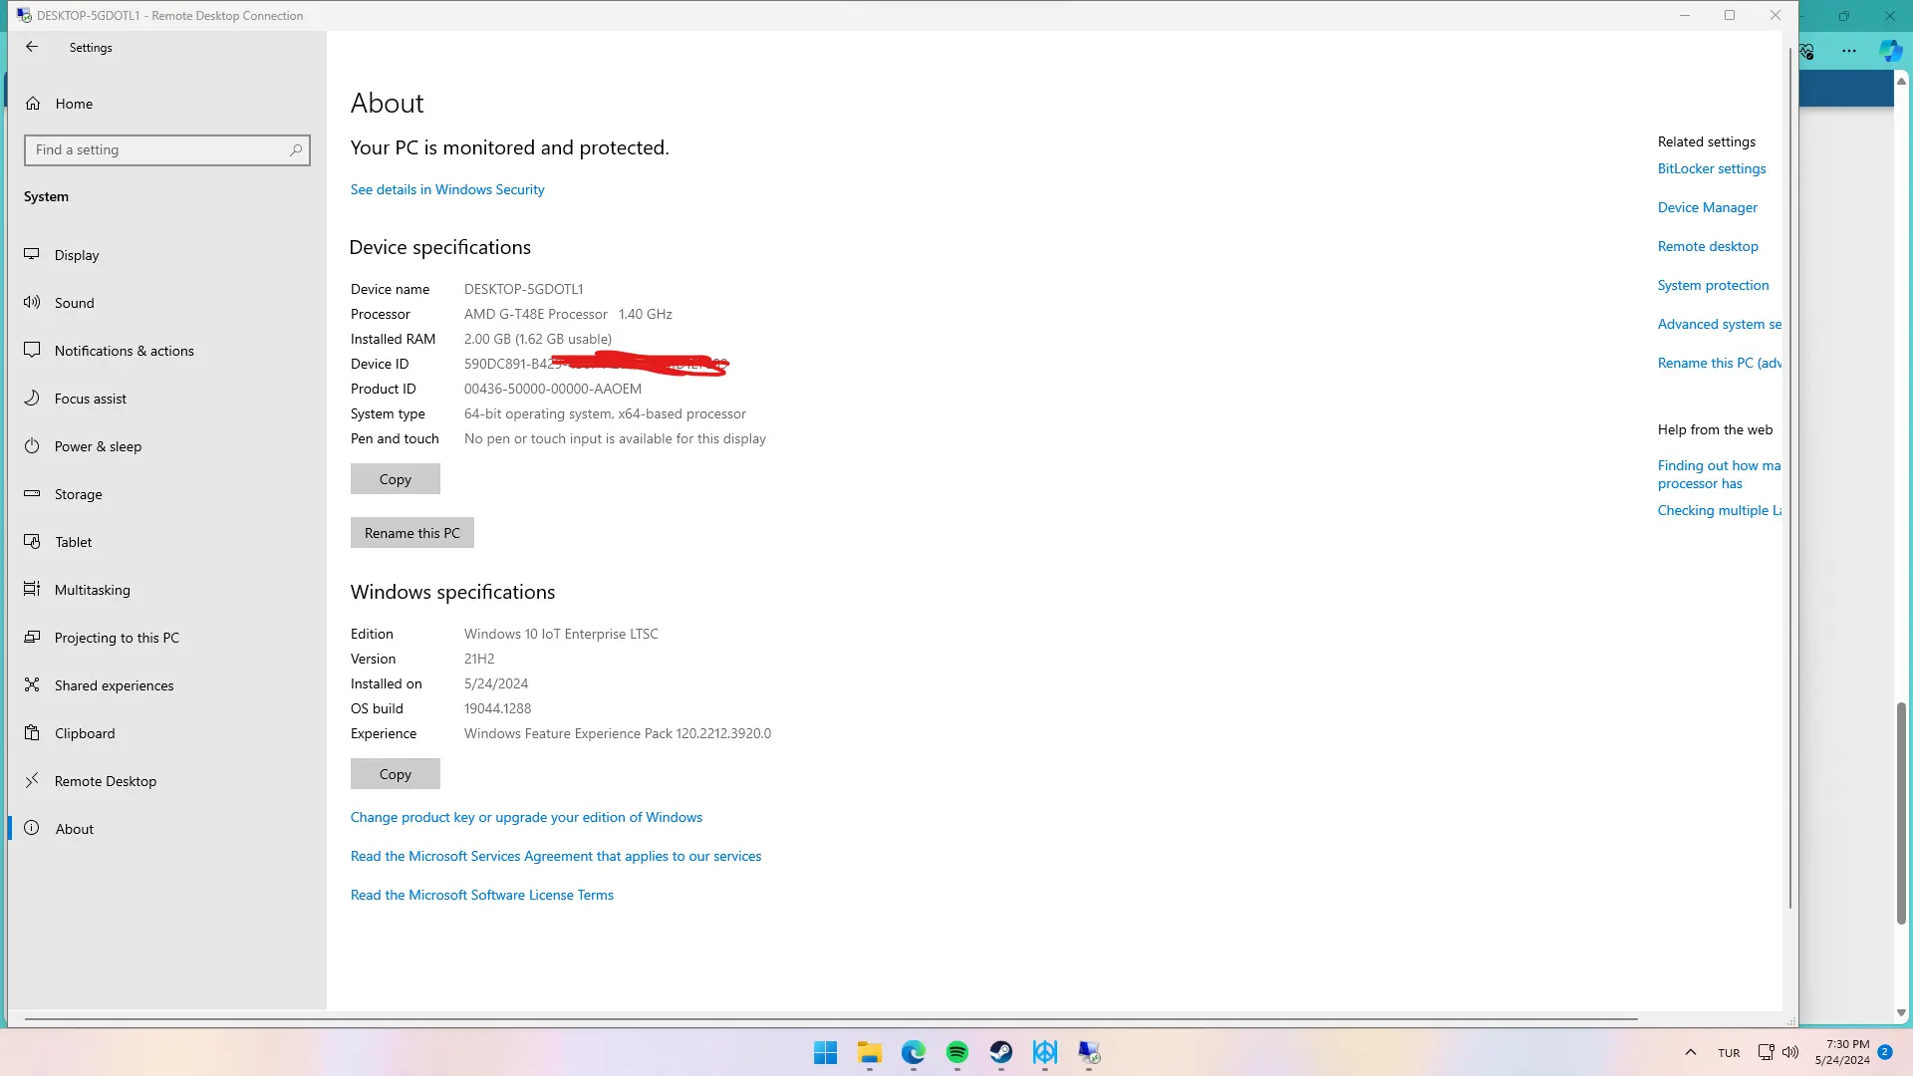Open the System protection link
Image resolution: width=1913 pixels, height=1076 pixels.
pyautogui.click(x=1714, y=285)
